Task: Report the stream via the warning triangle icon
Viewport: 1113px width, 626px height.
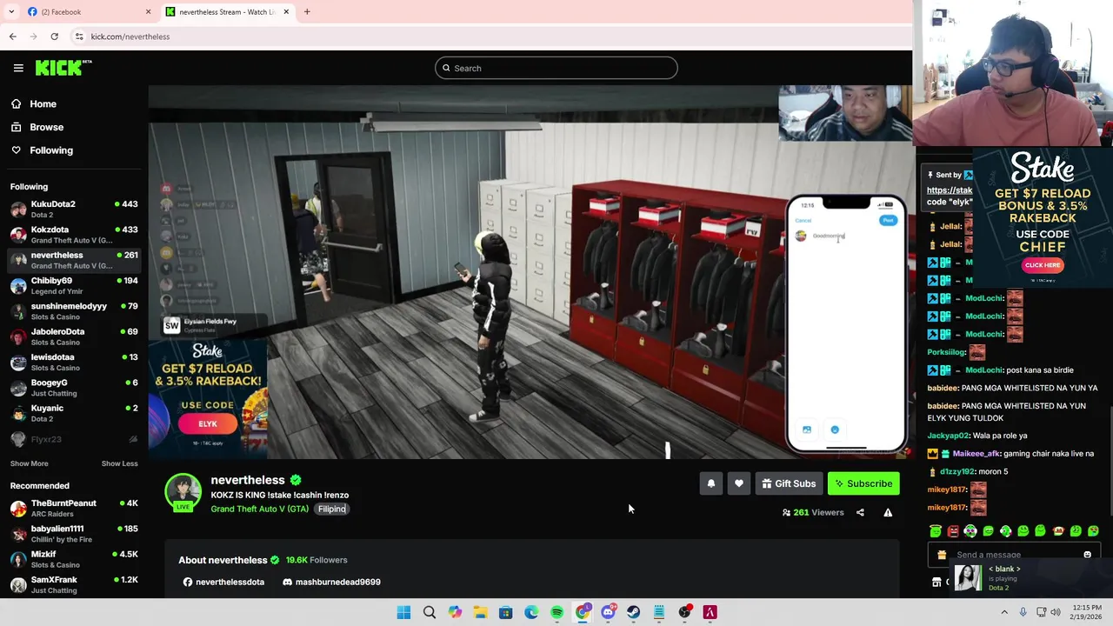Action: pyautogui.click(x=888, y=512)
